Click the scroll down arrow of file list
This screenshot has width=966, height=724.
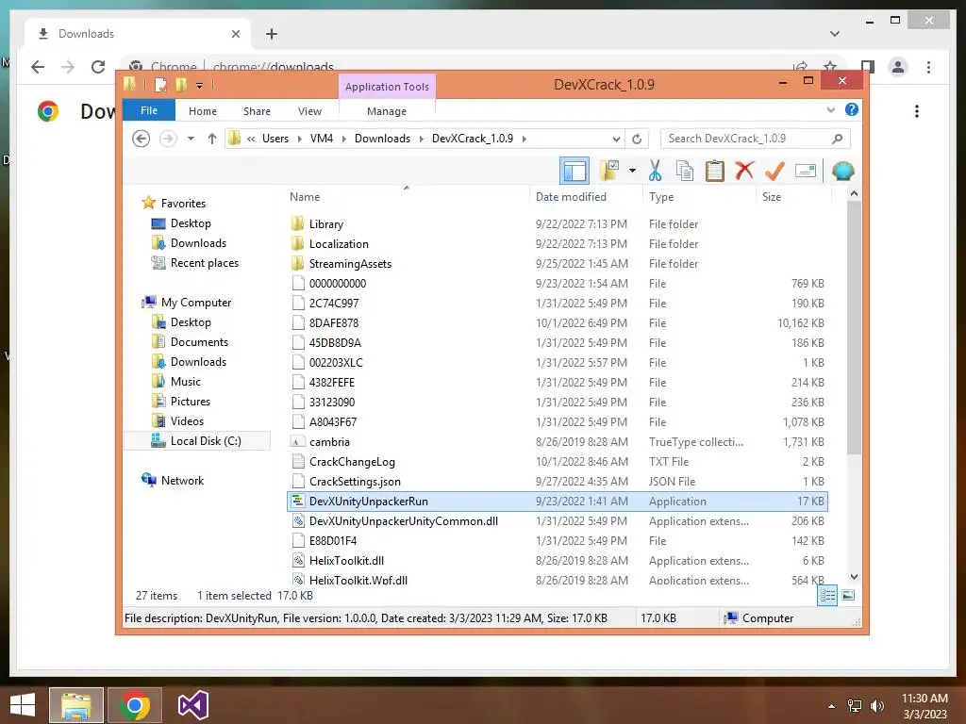click(854, 577)
